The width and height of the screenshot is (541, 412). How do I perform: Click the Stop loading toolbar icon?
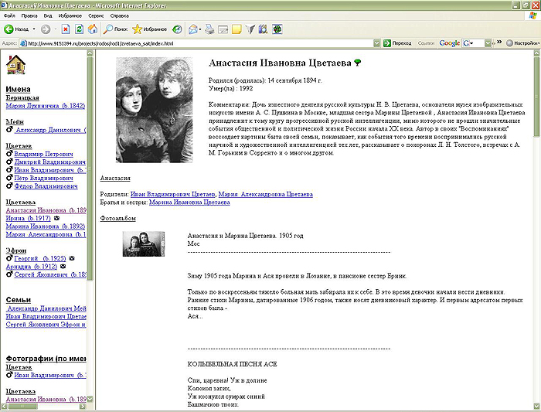(66, 29)
